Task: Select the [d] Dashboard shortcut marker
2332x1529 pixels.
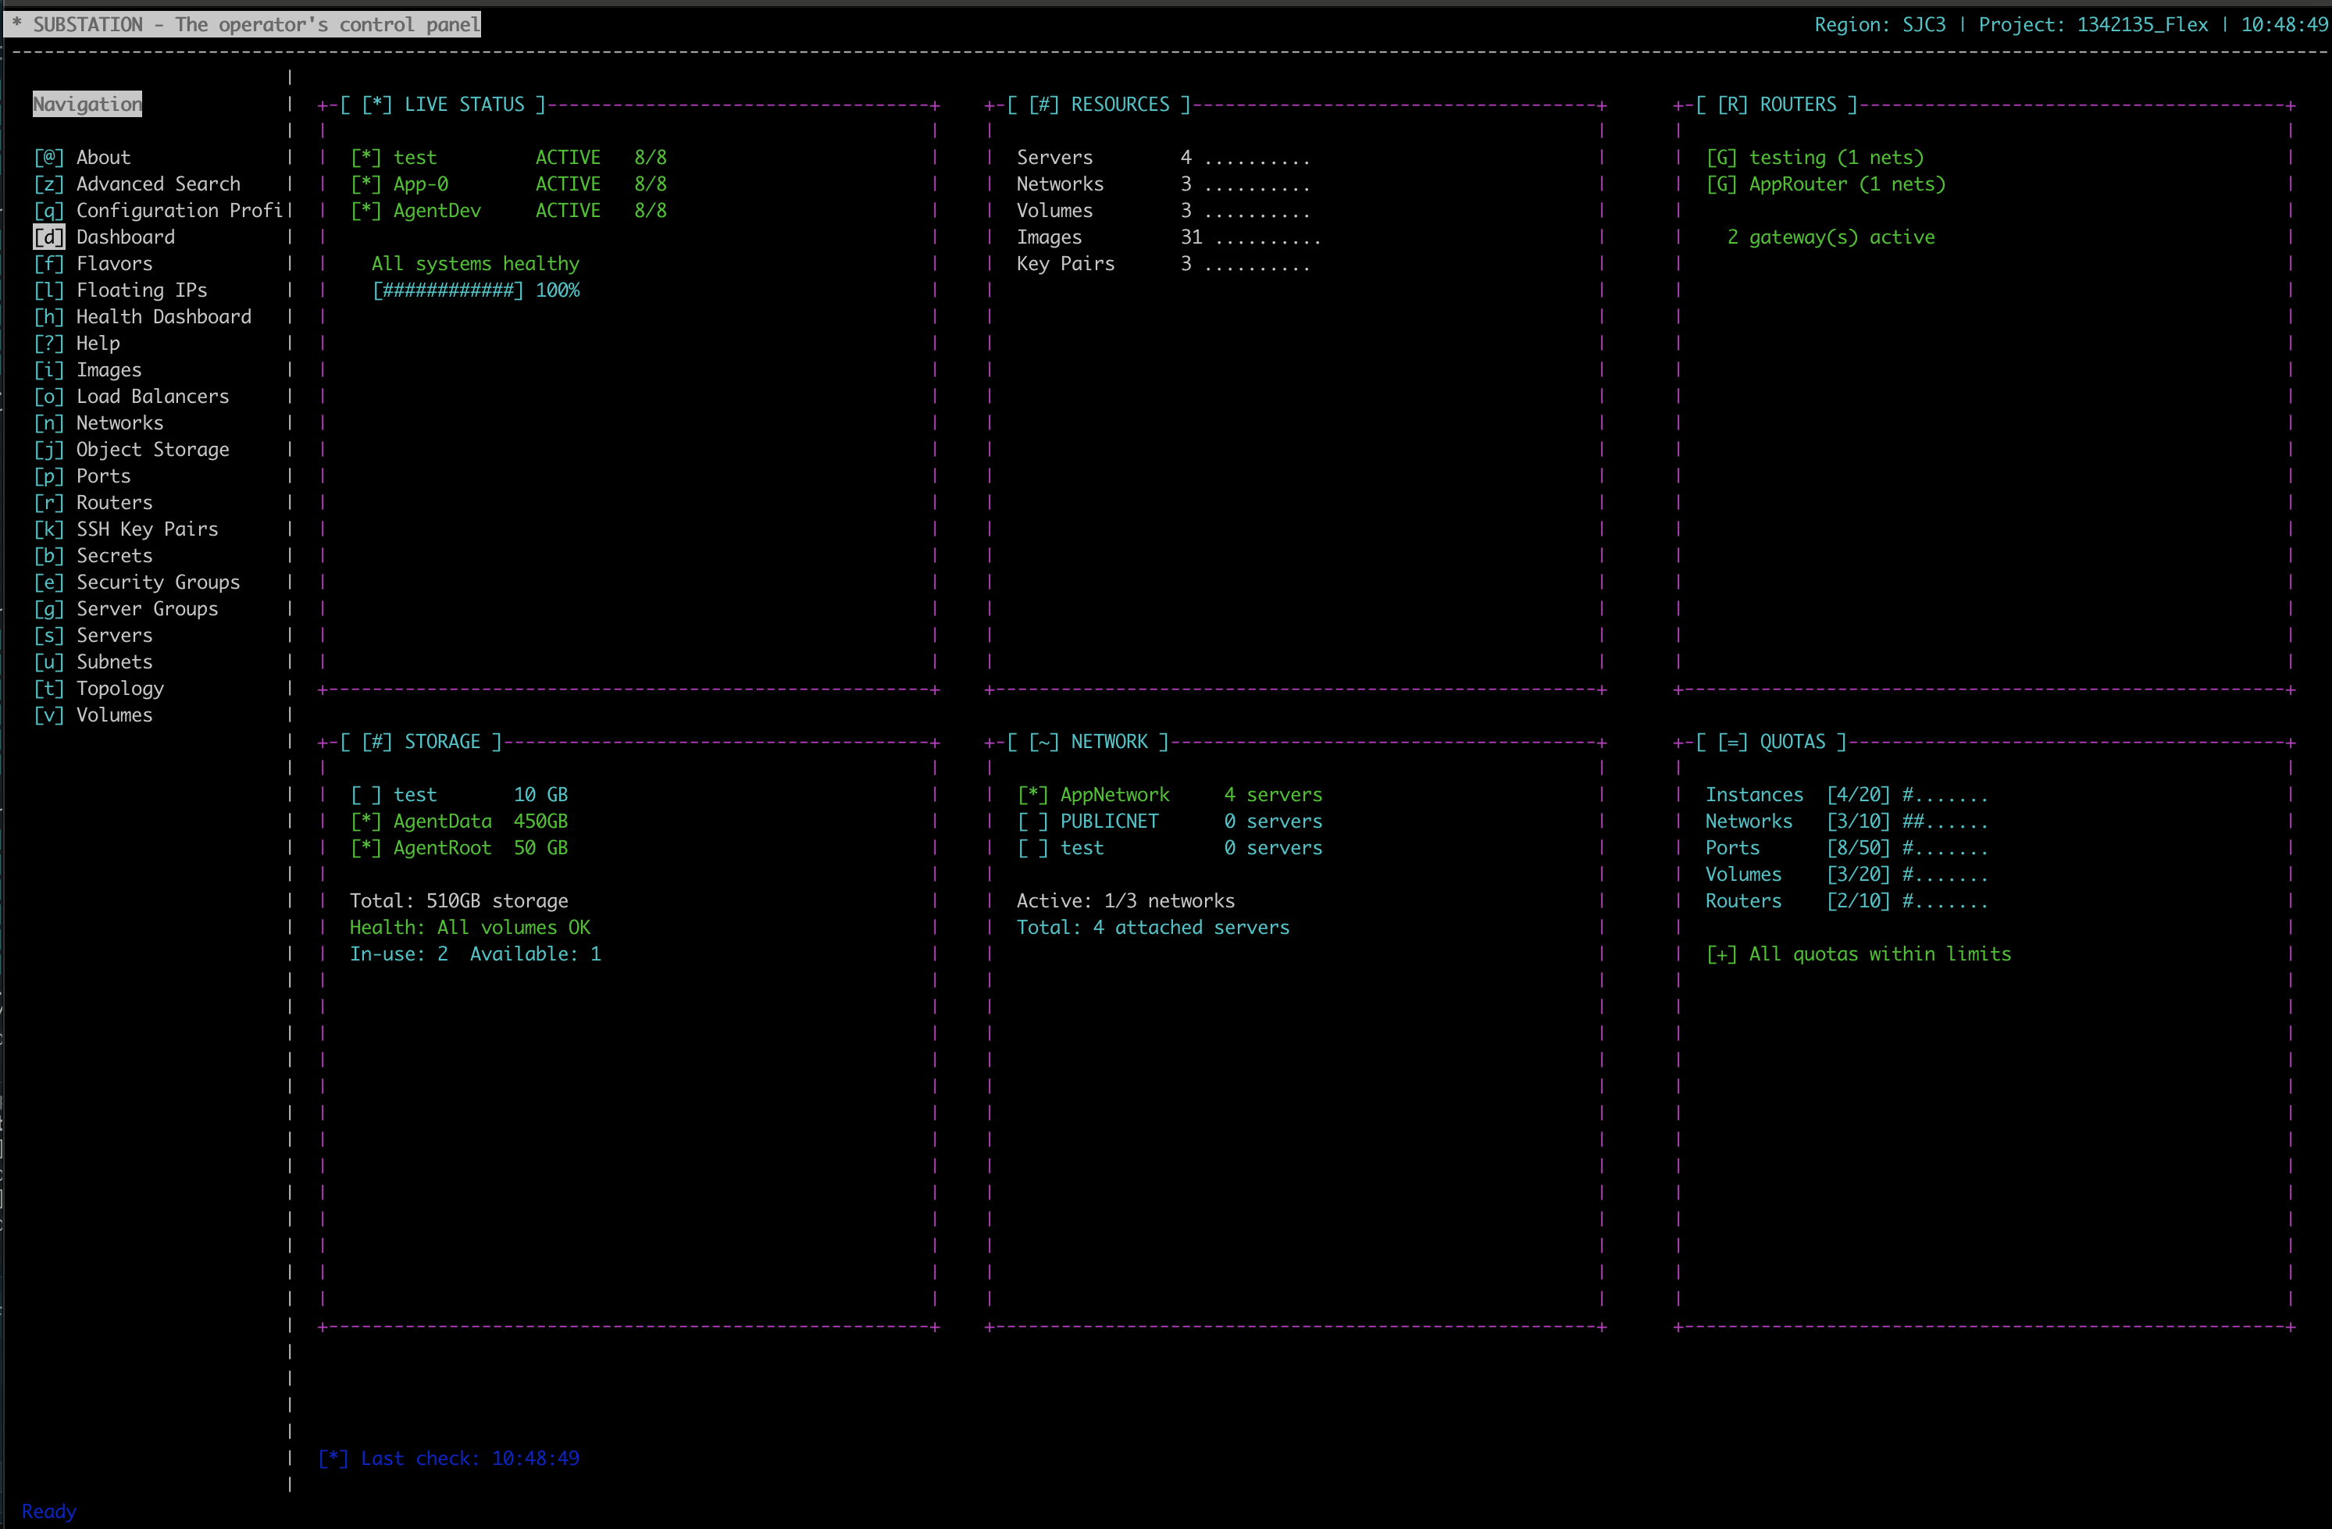Action: [x=49, y=237]
